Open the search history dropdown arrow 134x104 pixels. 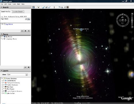(x=26, y=19)
